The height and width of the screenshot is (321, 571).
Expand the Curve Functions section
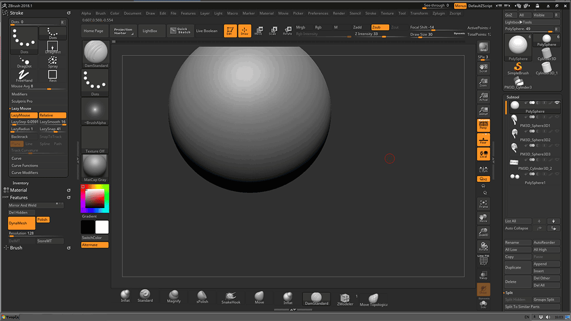(x=25, y=165)
